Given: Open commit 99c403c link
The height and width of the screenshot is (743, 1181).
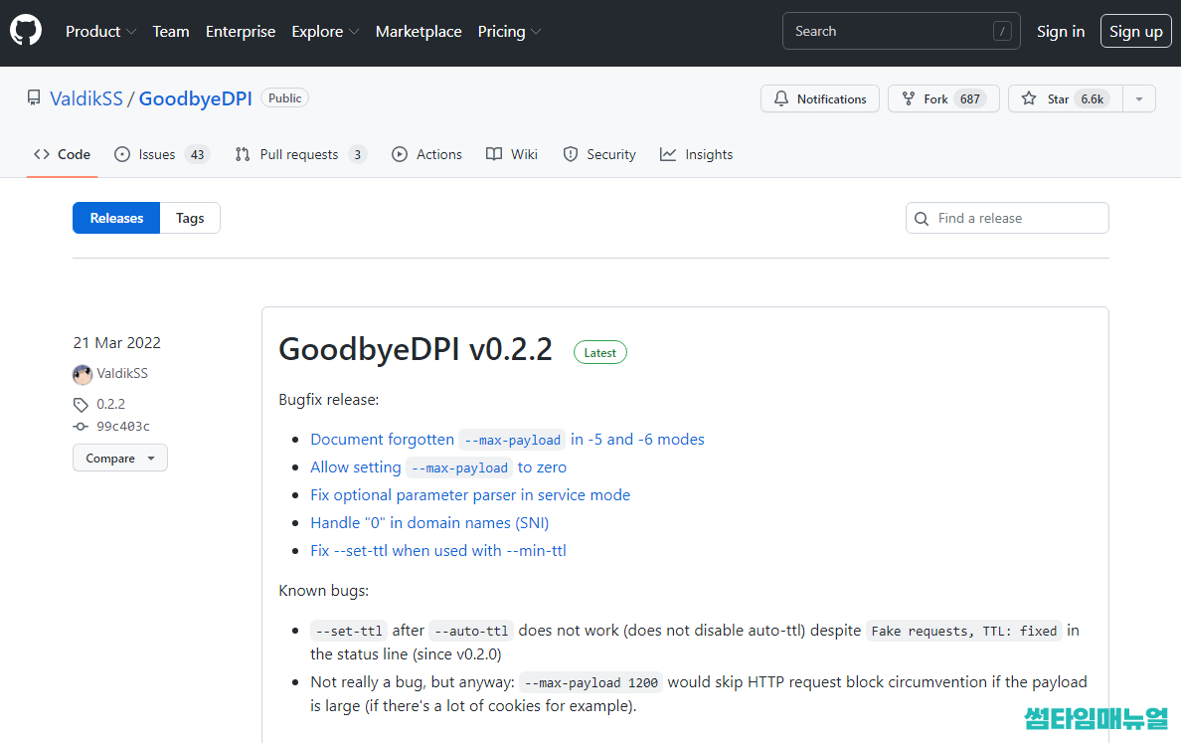Looking at the screenshot, I should click(x=122, y=427).
